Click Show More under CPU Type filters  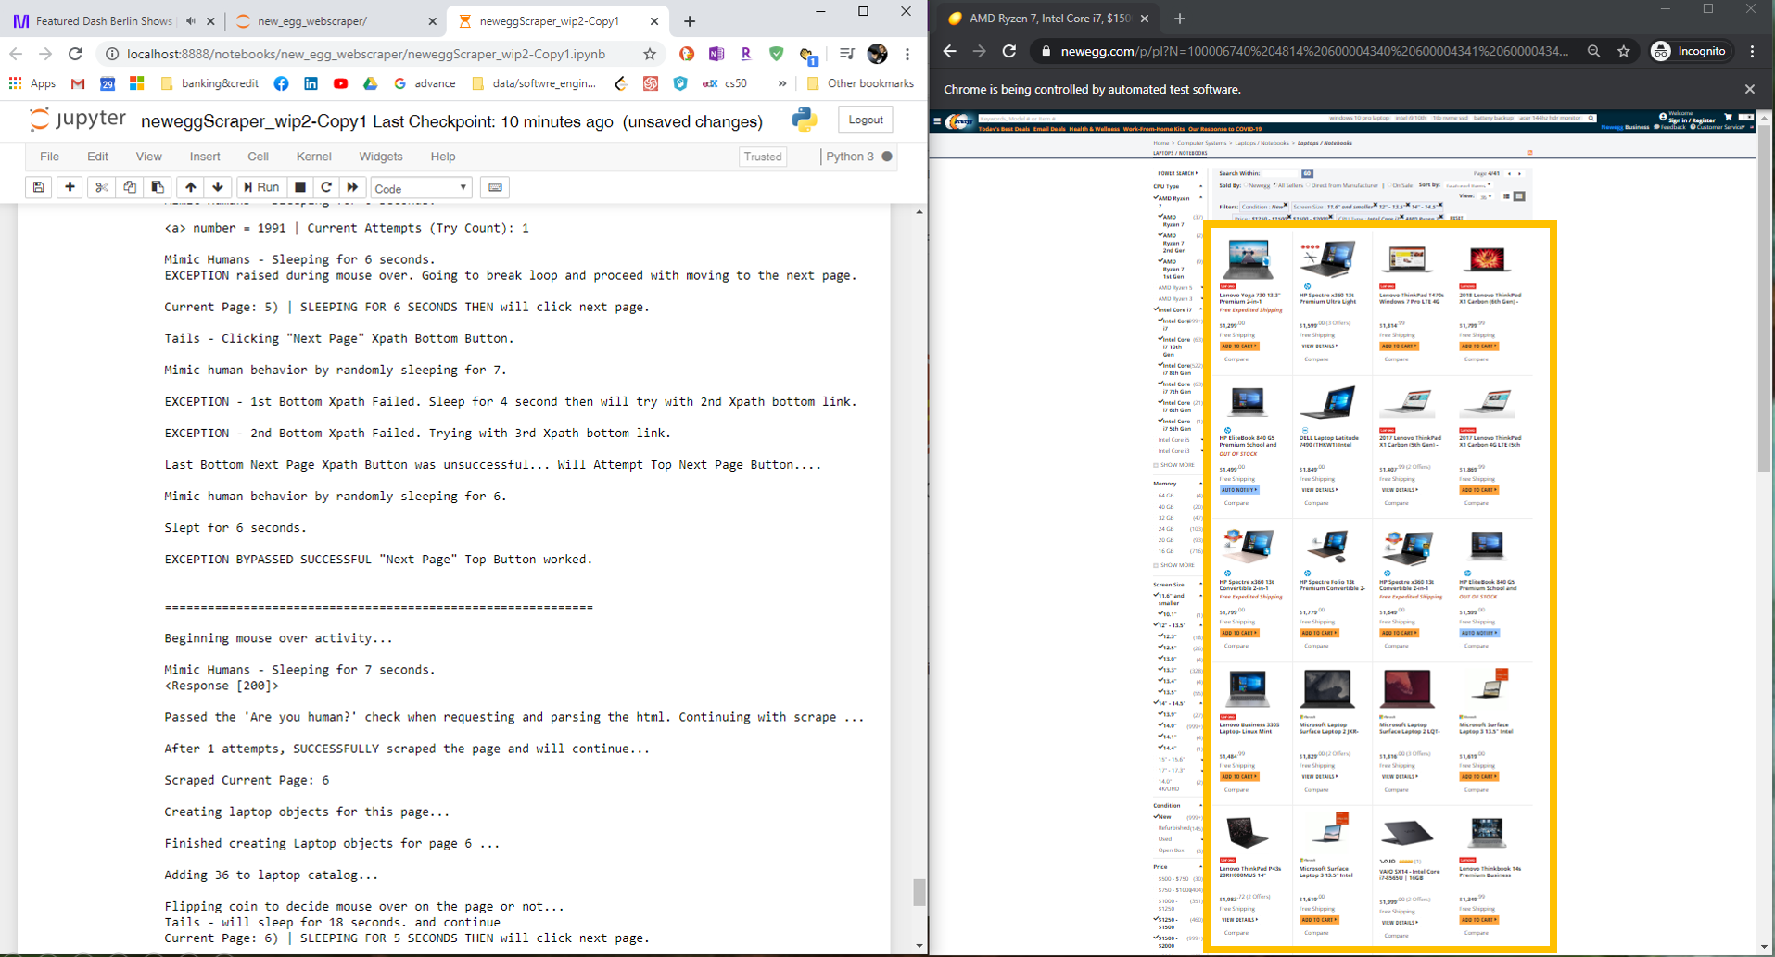click(x=1174, y=465)
